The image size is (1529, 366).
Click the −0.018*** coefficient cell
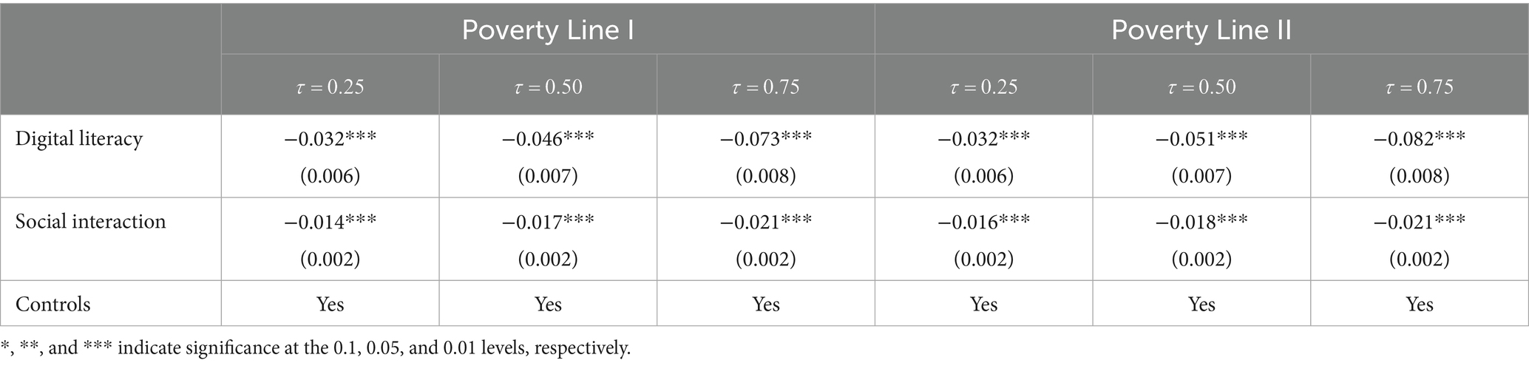pyautogui.click(x=1201, y=222)
